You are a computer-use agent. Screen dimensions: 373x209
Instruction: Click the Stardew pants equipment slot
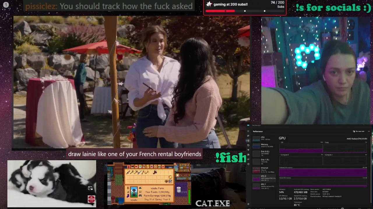[x=140, y=195]
